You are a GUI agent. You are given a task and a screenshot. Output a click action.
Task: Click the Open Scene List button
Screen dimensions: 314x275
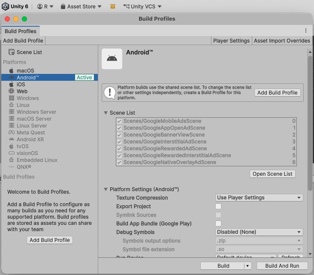coord(272,174)
